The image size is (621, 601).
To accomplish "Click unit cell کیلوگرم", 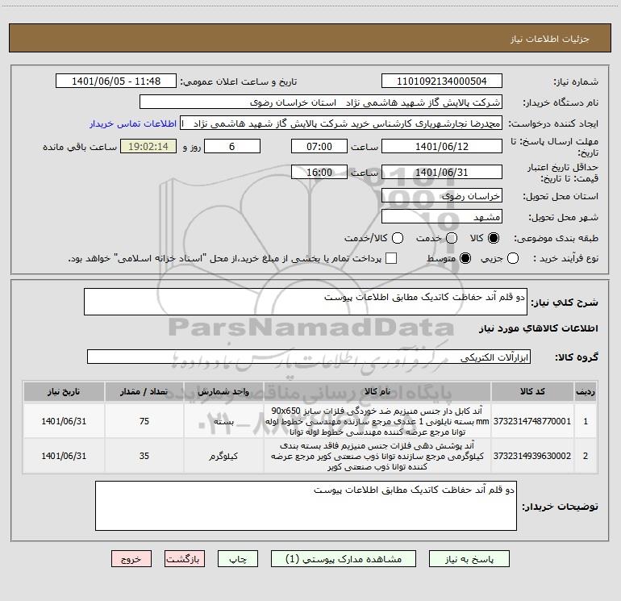I will [x=223, y=456].
